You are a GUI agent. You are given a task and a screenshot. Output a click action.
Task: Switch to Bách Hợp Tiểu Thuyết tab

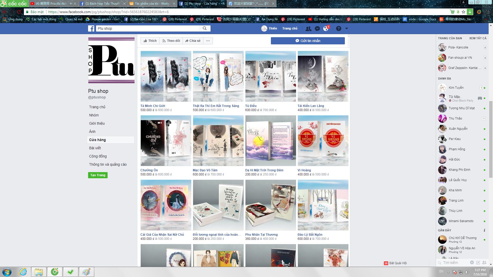pyautogui.click(x=103, y=4)
